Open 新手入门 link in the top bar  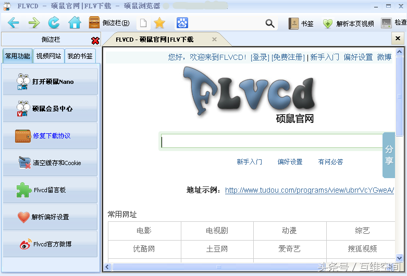[325, 57]
